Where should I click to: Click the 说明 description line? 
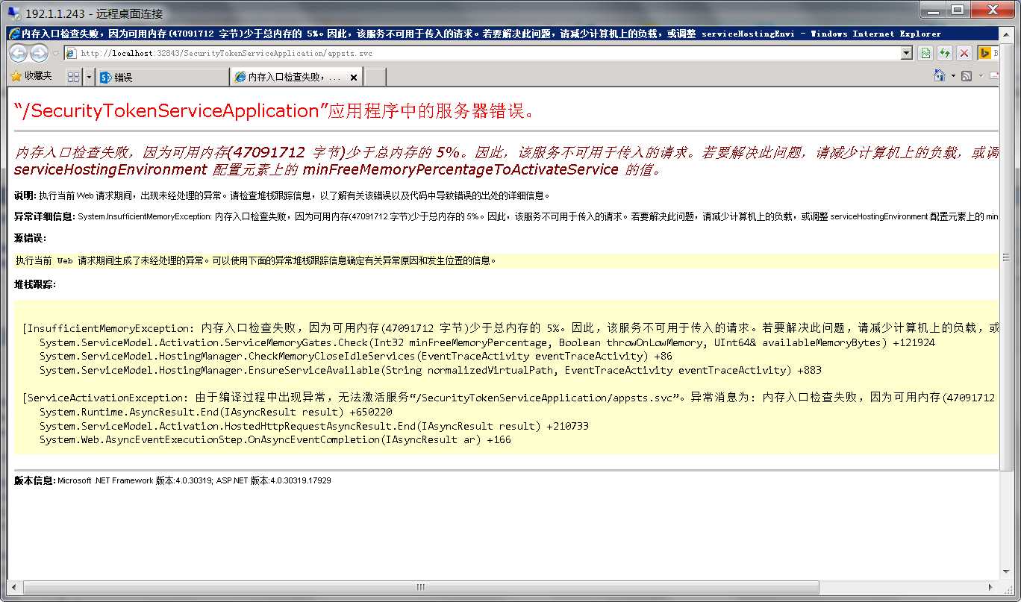(282, 195)
